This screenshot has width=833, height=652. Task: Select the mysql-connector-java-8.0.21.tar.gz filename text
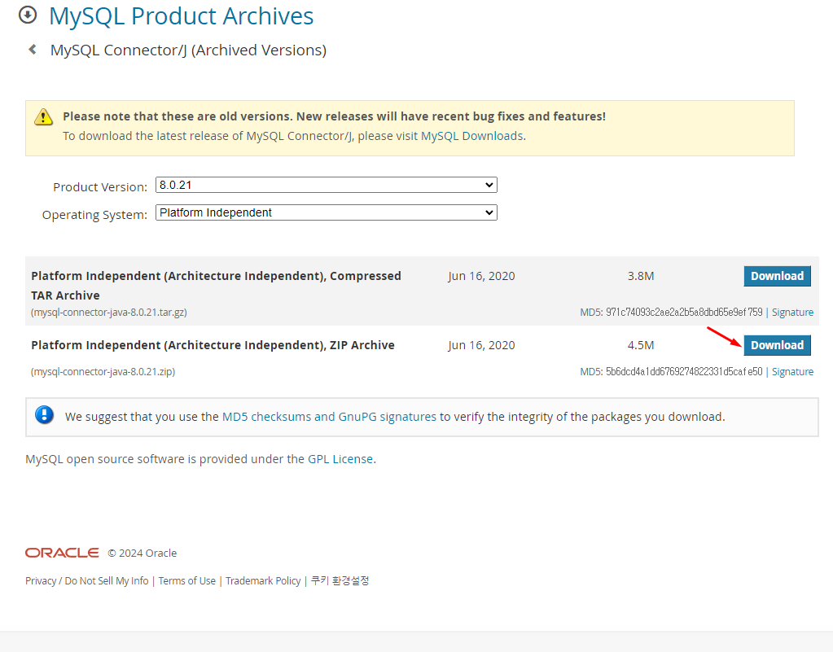(109, 313)
